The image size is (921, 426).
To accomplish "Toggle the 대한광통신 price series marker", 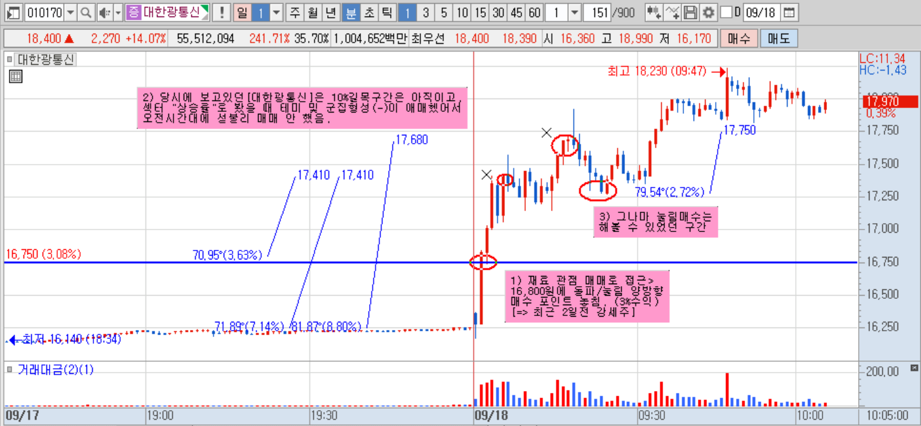I will pyautogui.click(x=10, y=60).
